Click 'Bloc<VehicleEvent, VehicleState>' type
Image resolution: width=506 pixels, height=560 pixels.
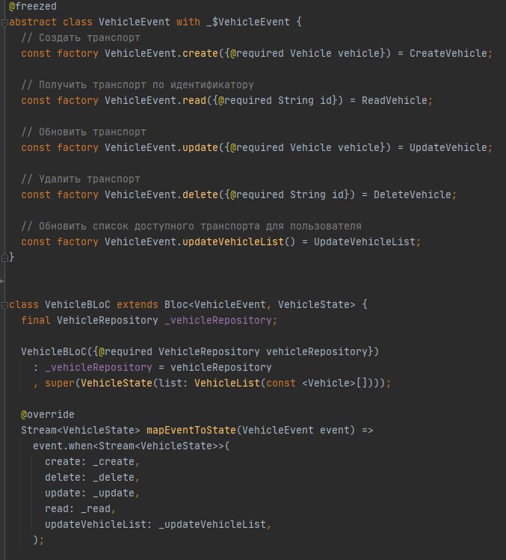coord(259,305)
